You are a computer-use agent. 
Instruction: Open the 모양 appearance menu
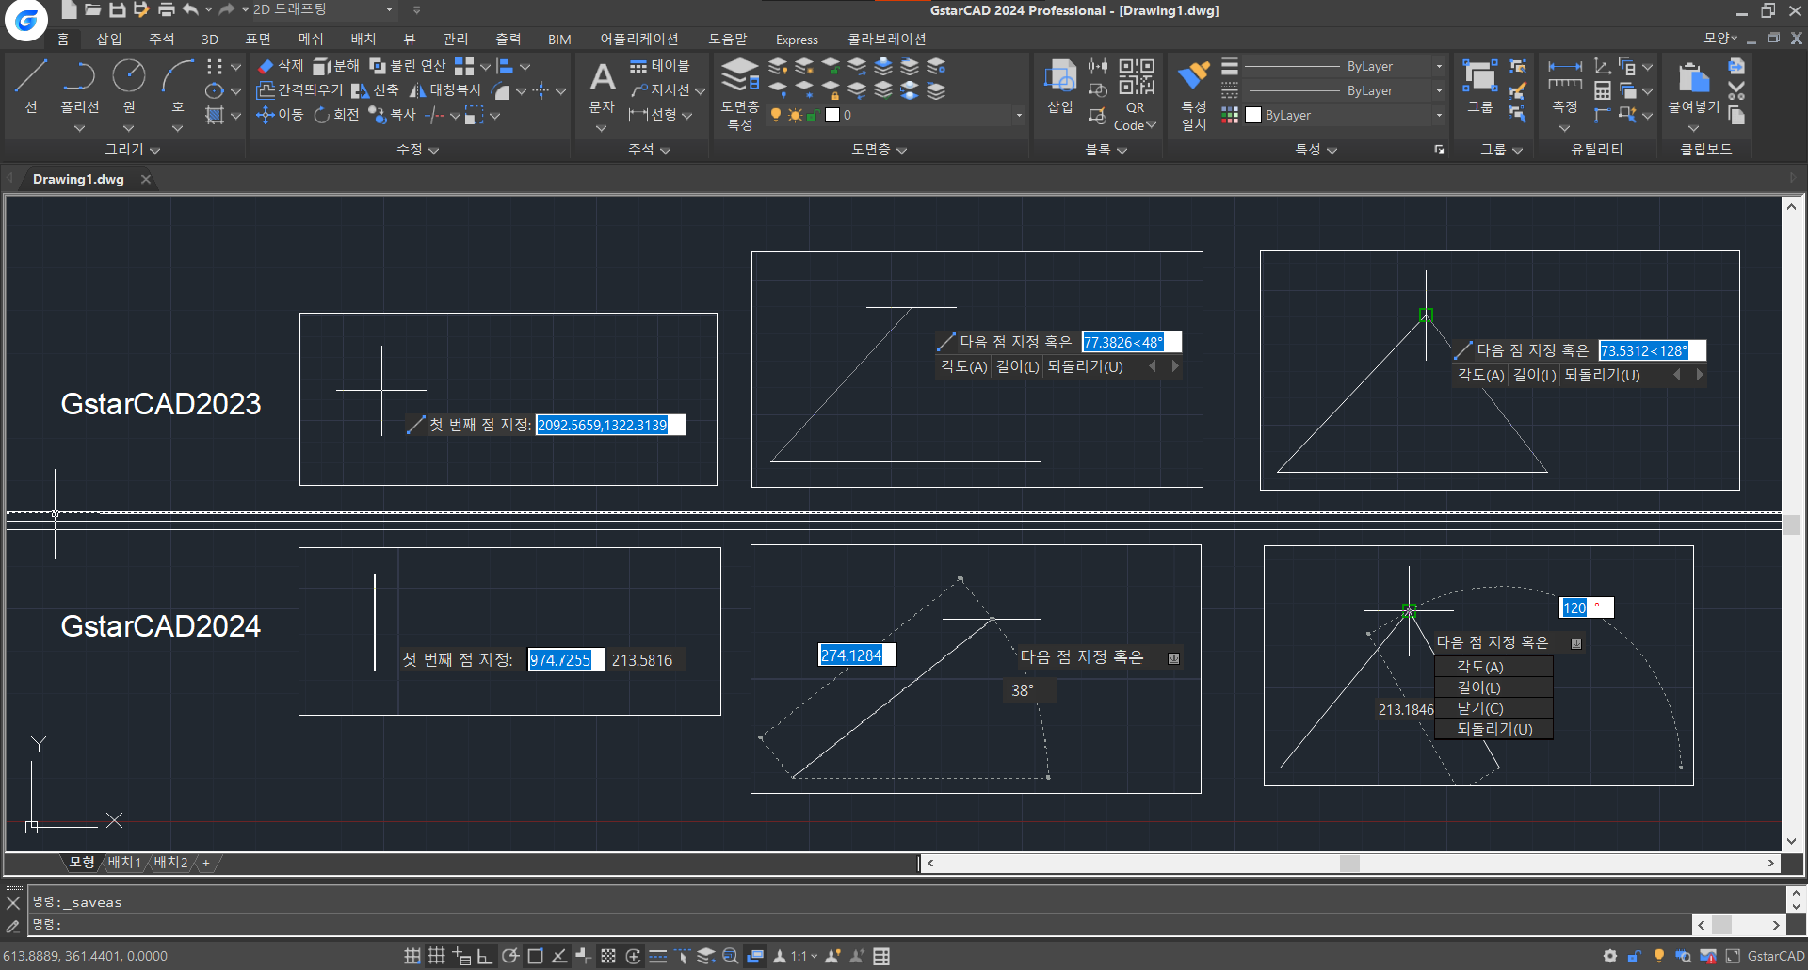click(x=1719, y=39)
